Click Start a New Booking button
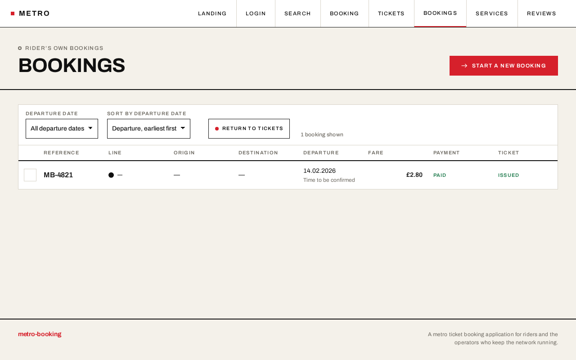Viewport: 576px width, 360px height. click(504, 66)
